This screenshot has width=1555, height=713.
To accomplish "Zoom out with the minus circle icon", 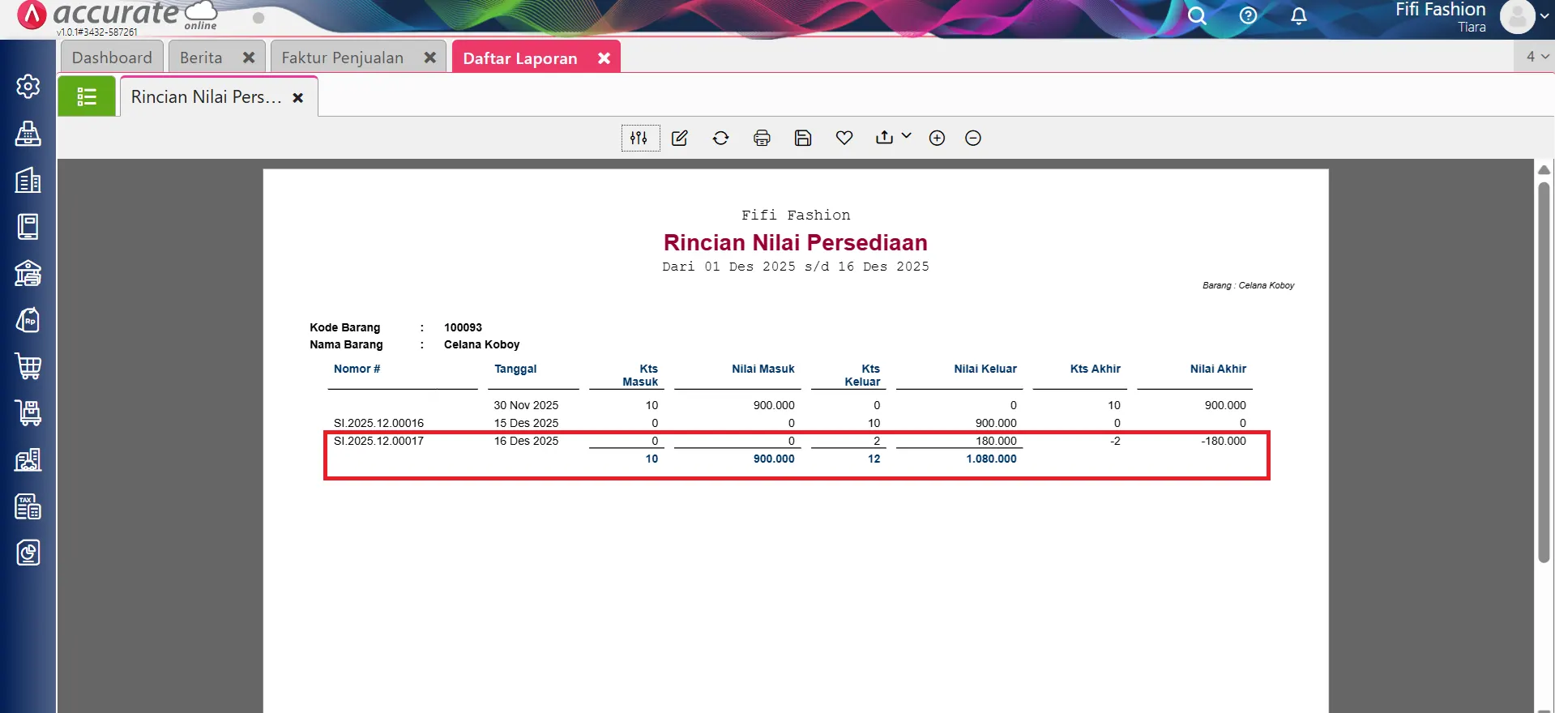I will [973, 139].
